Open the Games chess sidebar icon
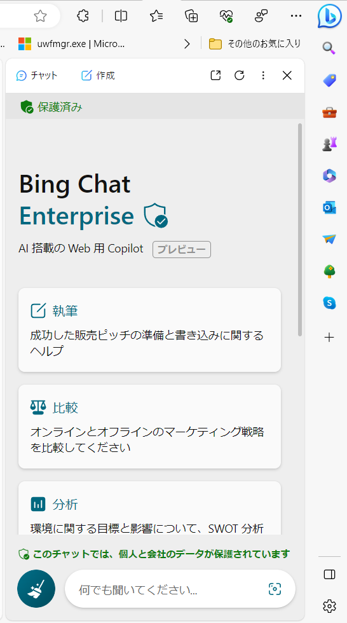This screenshot has height=623, width=347. point(329,144)
